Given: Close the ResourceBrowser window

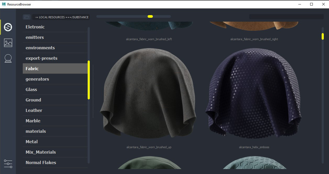Looking at the screenshot, I should pos(323,4).
